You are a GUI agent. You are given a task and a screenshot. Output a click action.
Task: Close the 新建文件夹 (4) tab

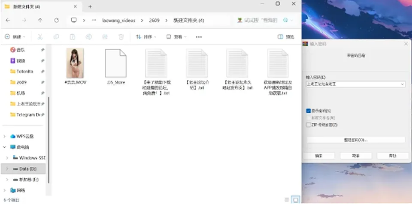point(75,6)
